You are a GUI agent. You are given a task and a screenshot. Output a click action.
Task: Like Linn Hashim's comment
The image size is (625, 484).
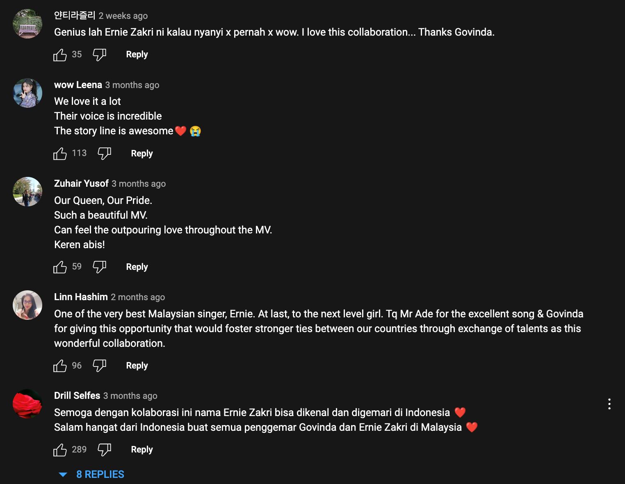pos(60,366)
